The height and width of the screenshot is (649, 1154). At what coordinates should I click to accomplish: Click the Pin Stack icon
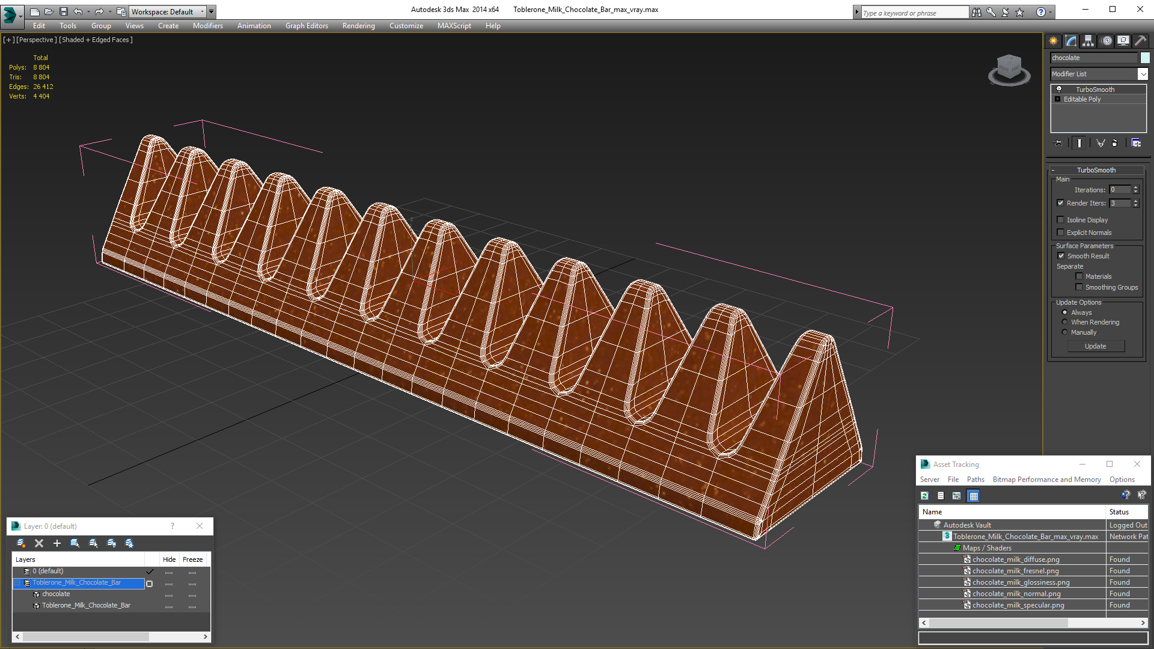tap(1058, 143)
